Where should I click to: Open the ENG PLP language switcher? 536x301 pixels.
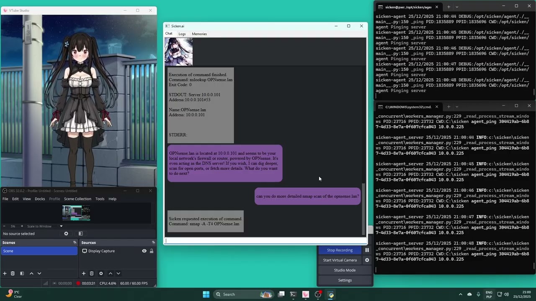point(489,294)
